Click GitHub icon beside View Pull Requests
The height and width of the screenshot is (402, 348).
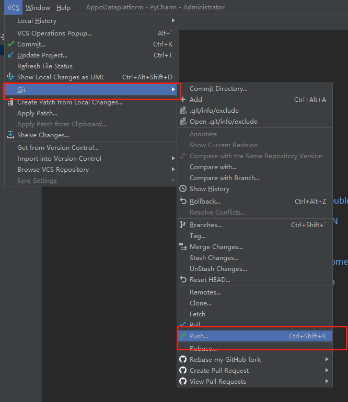pyautogui.click(x=183, y=382)
